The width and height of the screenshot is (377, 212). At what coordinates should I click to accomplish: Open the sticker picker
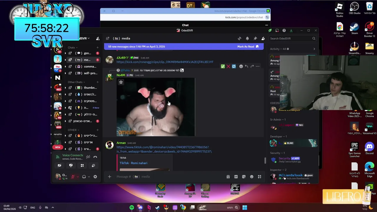(x=244, y=177)
